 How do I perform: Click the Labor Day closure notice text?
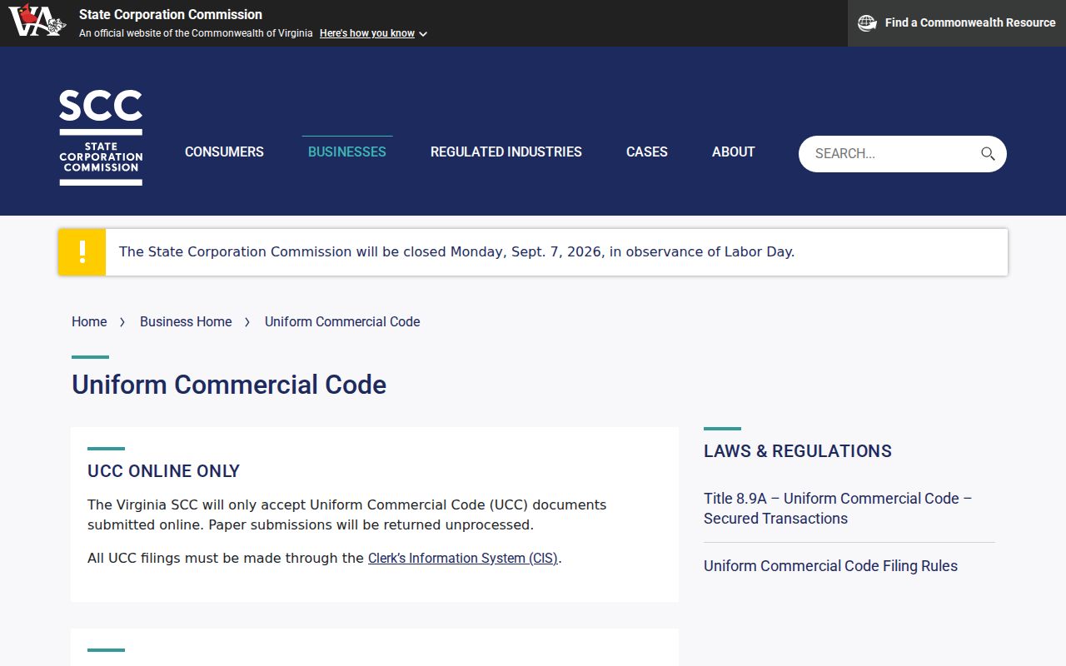[x=456, y=251]
